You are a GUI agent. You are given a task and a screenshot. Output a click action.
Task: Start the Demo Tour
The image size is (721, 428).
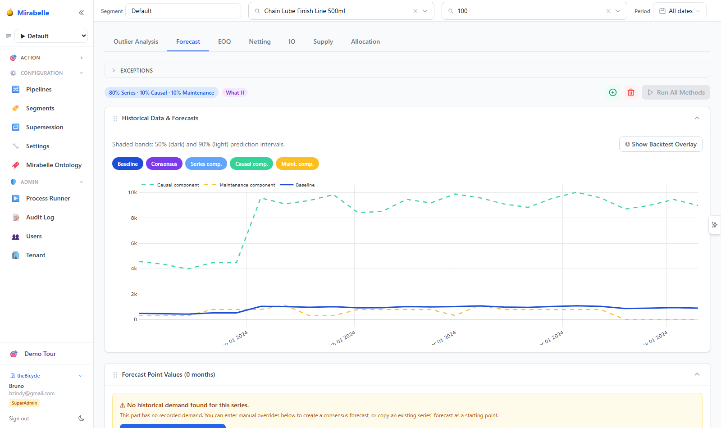point(40,354)
